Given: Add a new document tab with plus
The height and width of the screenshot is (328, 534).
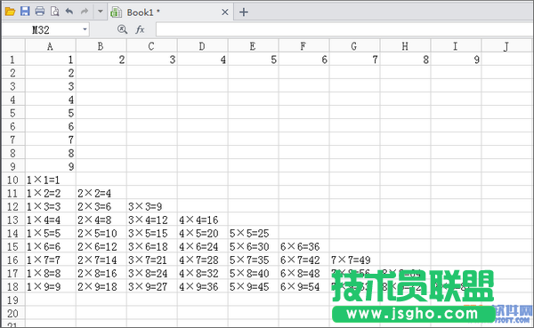Looking at the screenshot, I should click(244, 12).
